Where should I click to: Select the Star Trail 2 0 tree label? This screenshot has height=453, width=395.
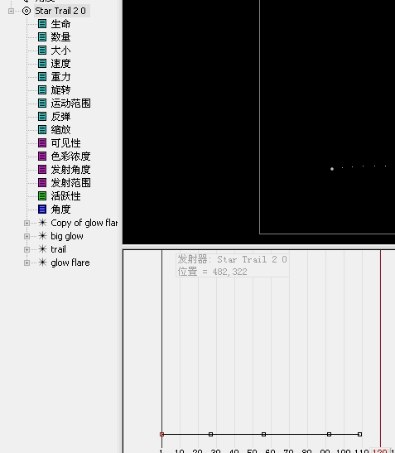[x=60, y=11]
